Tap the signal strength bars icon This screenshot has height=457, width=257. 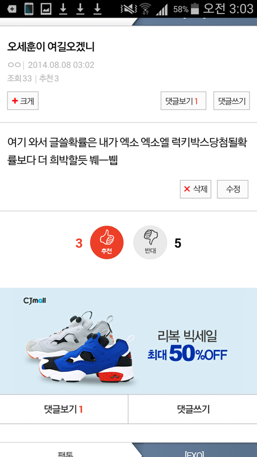point(162,10)
